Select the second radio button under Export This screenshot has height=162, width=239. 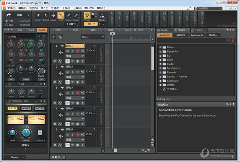pos(6,25)
